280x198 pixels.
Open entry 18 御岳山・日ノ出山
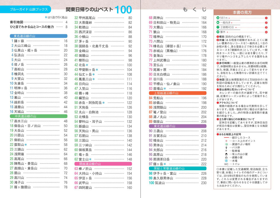coord(39,126)
